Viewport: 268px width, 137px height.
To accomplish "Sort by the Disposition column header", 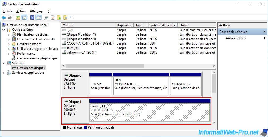I will pos(124,25).
